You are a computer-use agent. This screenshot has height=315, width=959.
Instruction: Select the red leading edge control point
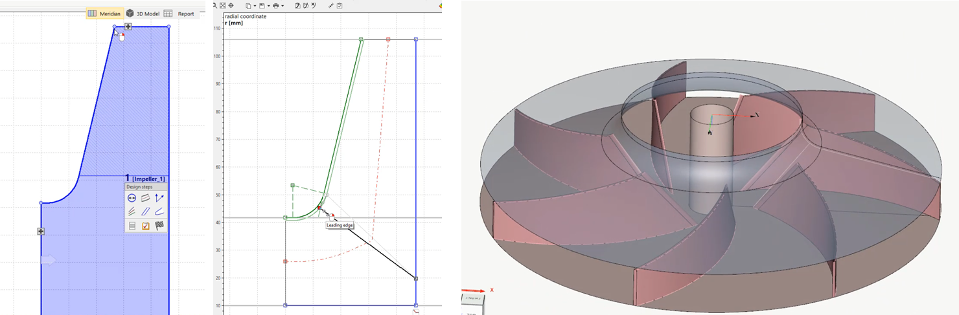(319, 207)
